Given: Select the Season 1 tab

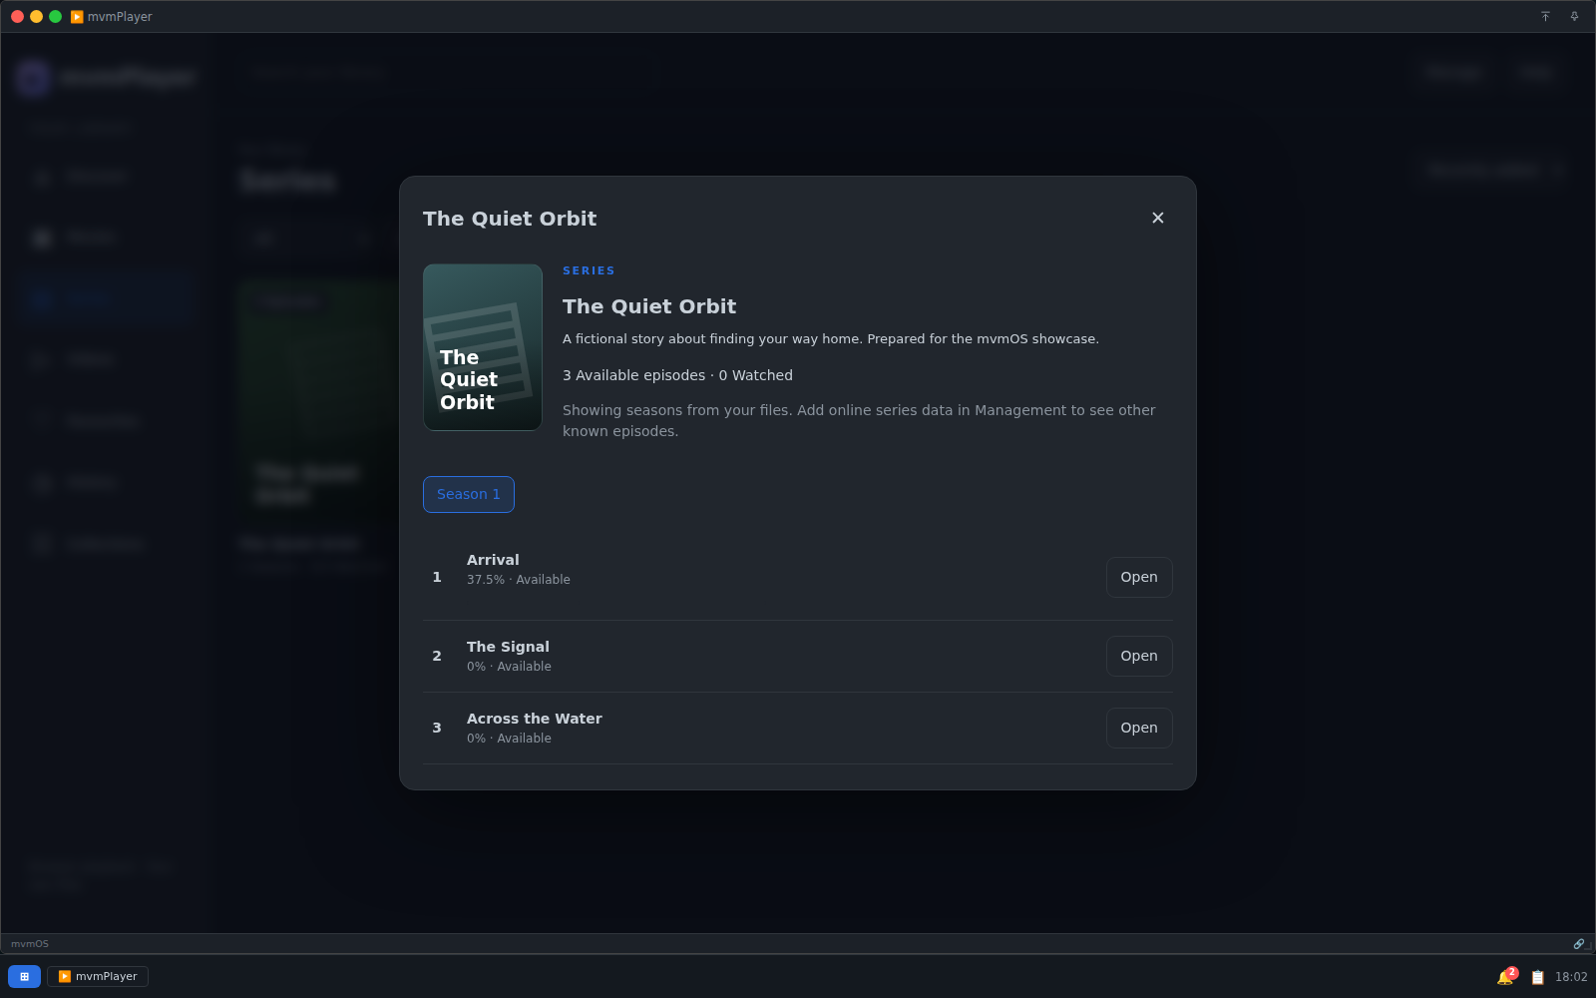Looking at the screenshot, I should coord(469,494).
